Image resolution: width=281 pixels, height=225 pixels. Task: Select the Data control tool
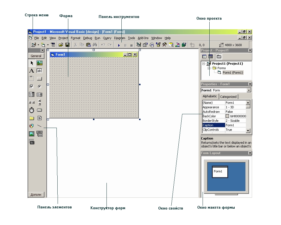coord(40,134)
